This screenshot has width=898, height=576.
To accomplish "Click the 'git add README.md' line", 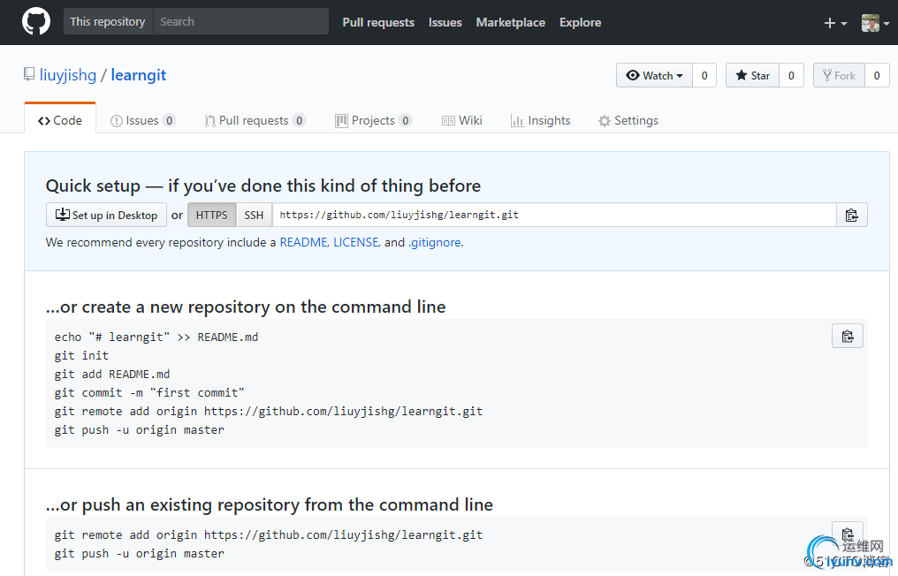I will point(112,374).
